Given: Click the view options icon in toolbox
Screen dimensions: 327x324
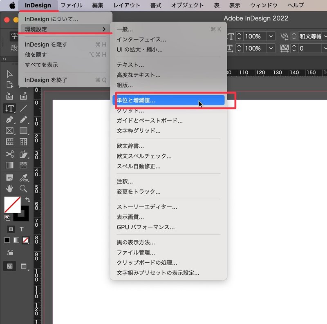Looking at the screenshot, I should 9,253.
